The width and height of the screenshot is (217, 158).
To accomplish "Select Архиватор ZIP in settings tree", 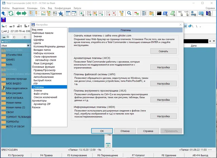I will [42, 104].
